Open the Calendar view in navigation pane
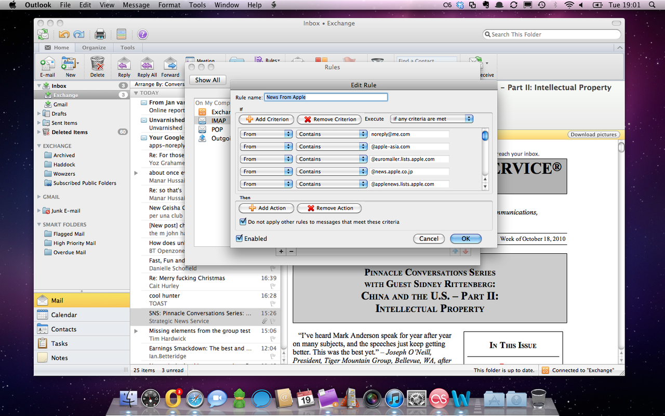665x416 pixels. click(x=82, y=315)
